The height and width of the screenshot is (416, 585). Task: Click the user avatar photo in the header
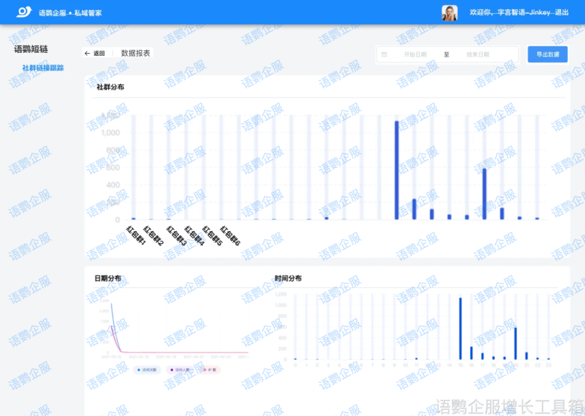(449, 11)
